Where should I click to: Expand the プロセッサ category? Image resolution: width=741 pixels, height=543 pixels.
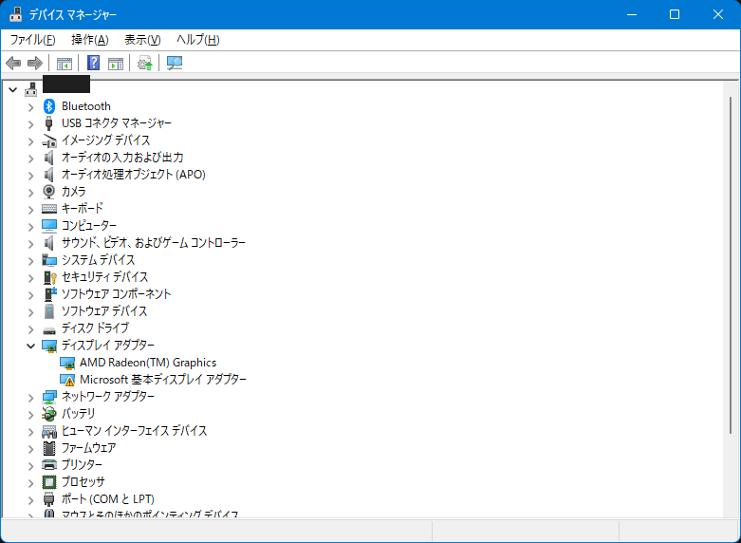tap(30, 483)
